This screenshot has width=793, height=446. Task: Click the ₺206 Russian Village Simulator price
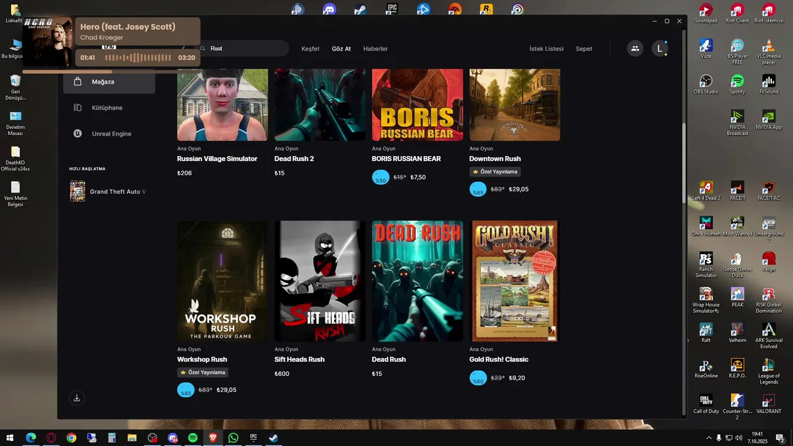click(x=185, y=173)
